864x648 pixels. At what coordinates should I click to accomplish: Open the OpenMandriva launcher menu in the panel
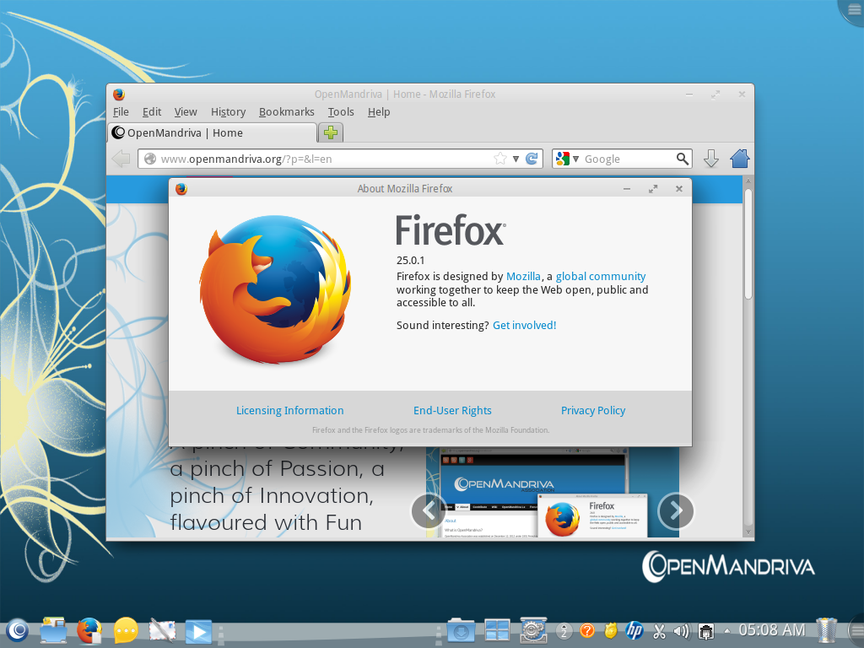coord(17,629)
